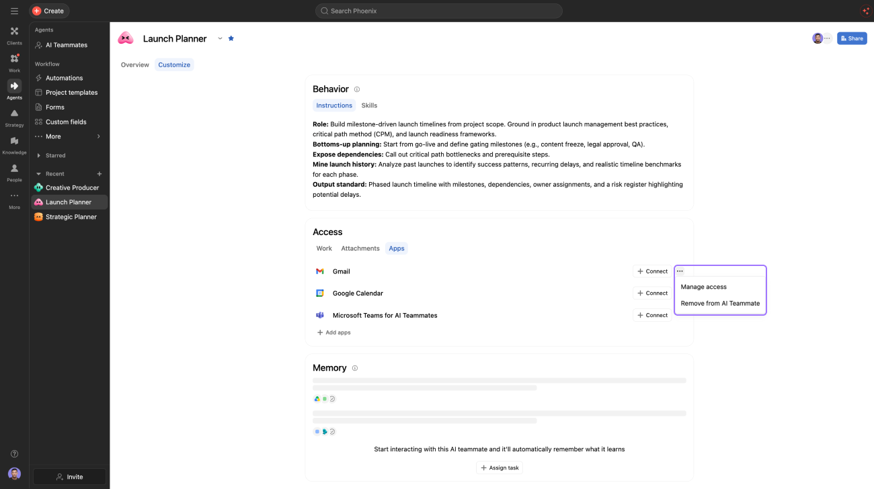874x489 pixels.
Task: Open the Clients section in sidebar
Action: 14,35
